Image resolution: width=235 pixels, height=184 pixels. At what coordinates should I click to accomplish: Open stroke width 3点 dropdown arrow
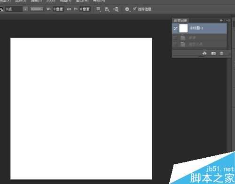pos(25,9)
